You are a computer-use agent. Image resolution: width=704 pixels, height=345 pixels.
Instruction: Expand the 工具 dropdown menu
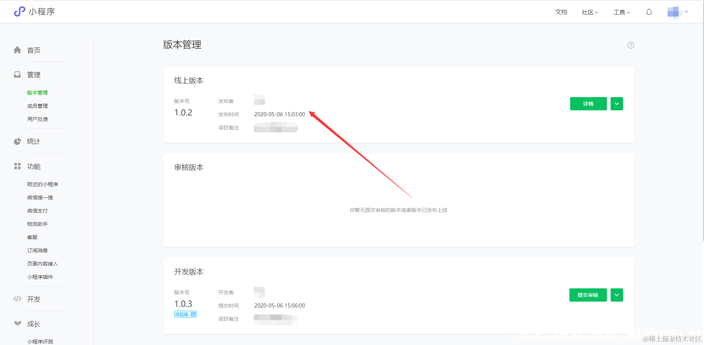pos(622,12)
